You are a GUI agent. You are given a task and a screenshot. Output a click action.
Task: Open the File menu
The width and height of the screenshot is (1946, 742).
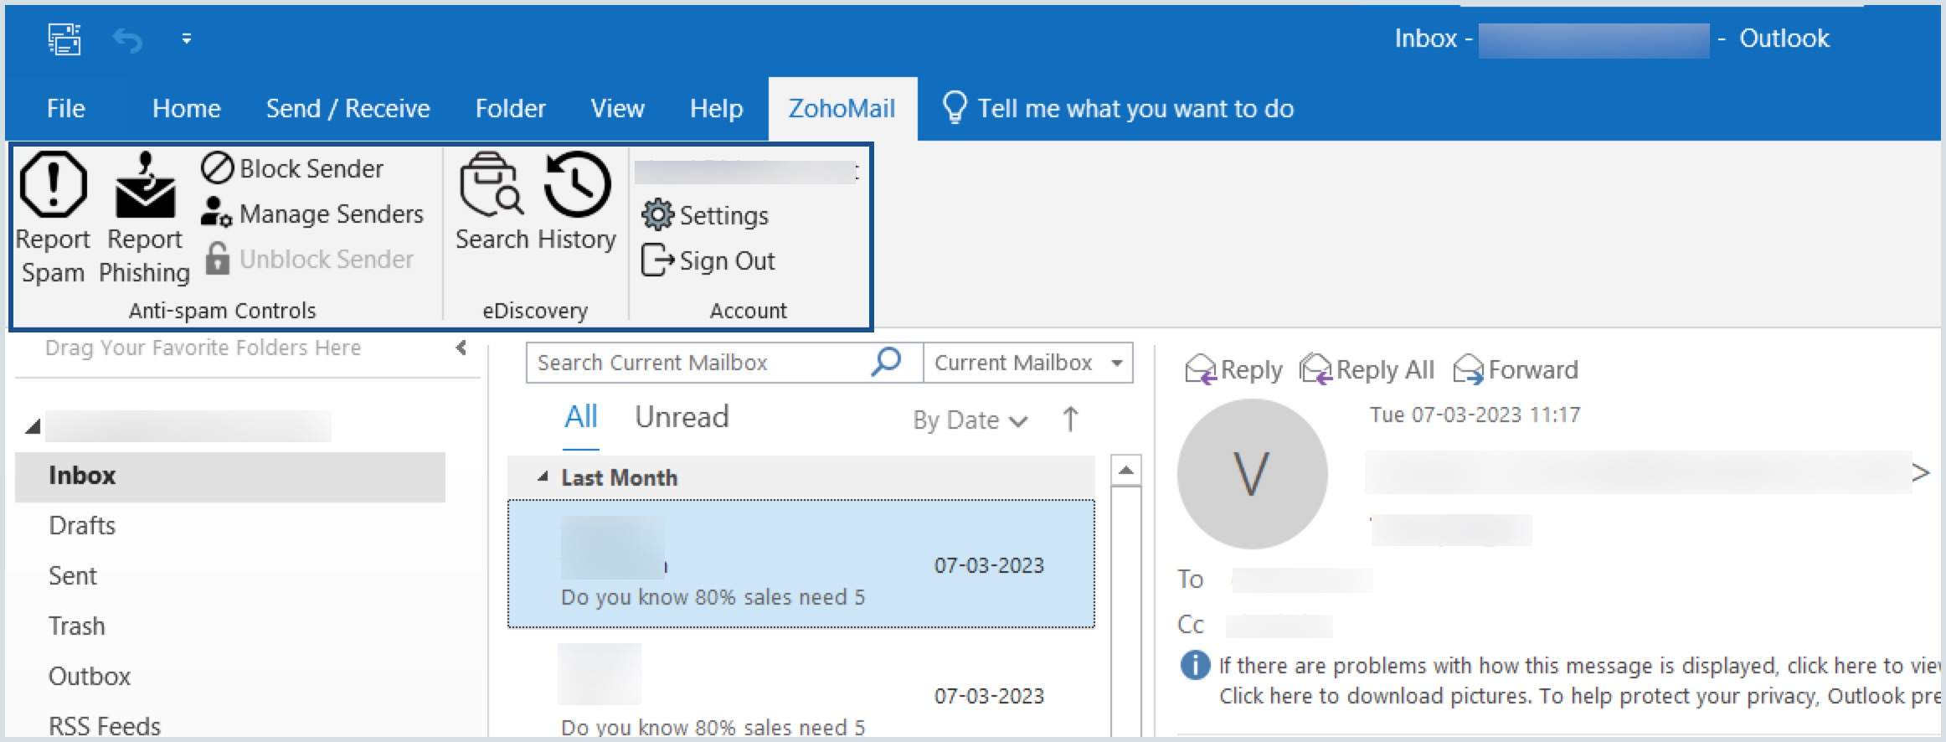(65, 109)
